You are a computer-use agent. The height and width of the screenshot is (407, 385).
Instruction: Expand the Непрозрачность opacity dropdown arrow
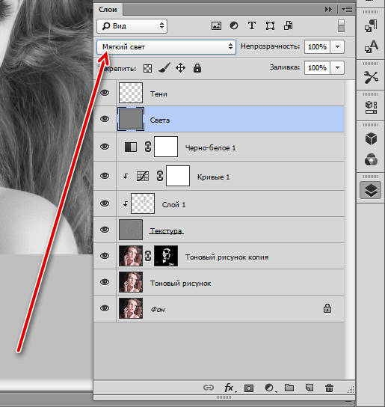(x=337, y=47)
